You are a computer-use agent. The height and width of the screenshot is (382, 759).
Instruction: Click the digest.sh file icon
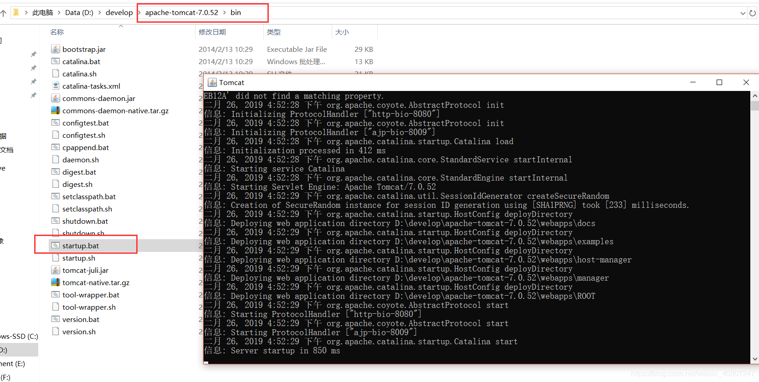pyautogui.click(x=56, y=184)
